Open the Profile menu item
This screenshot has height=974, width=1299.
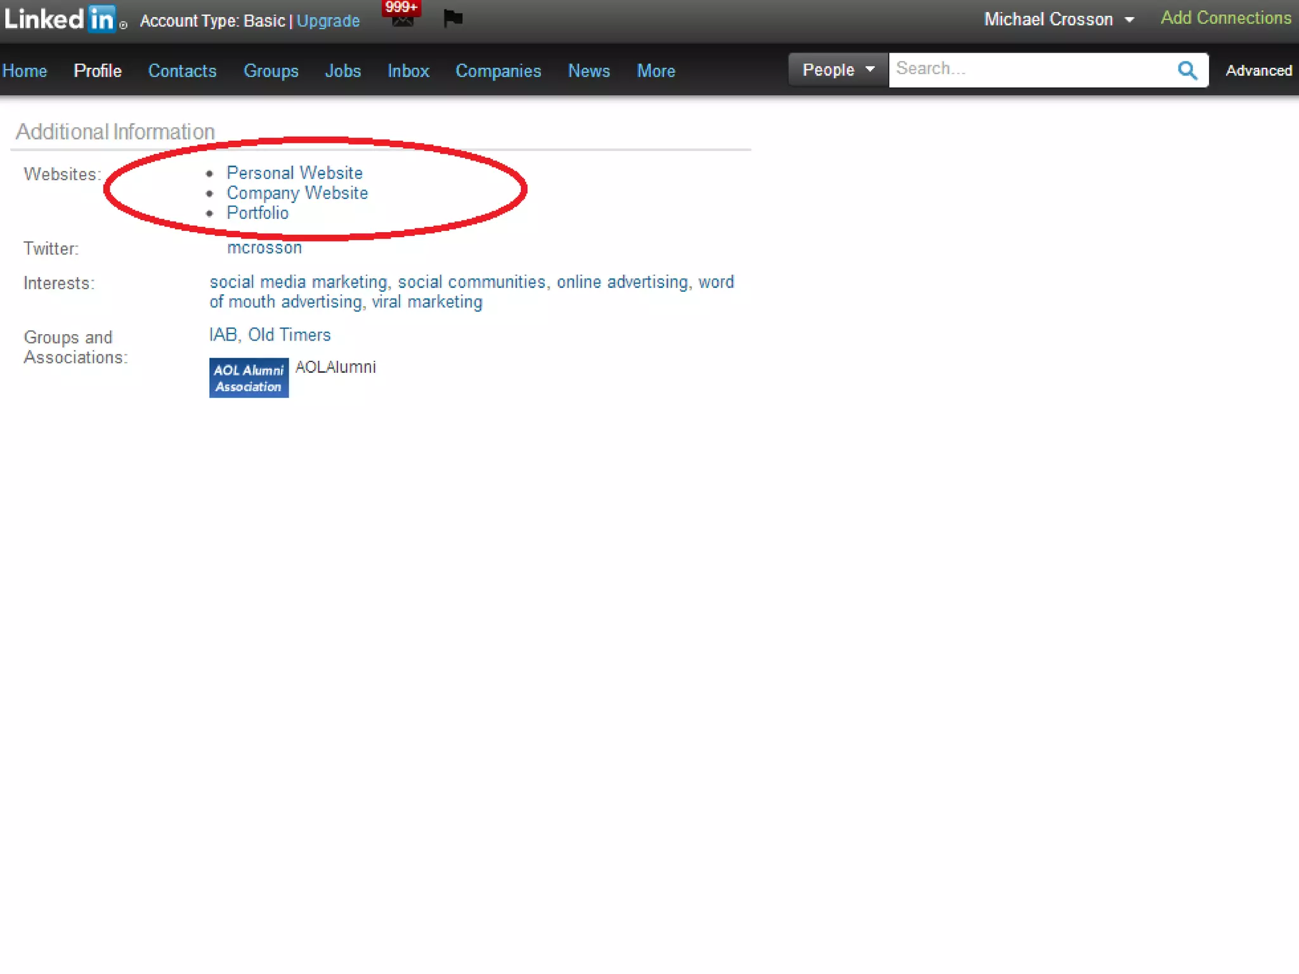tap(98, 71)
